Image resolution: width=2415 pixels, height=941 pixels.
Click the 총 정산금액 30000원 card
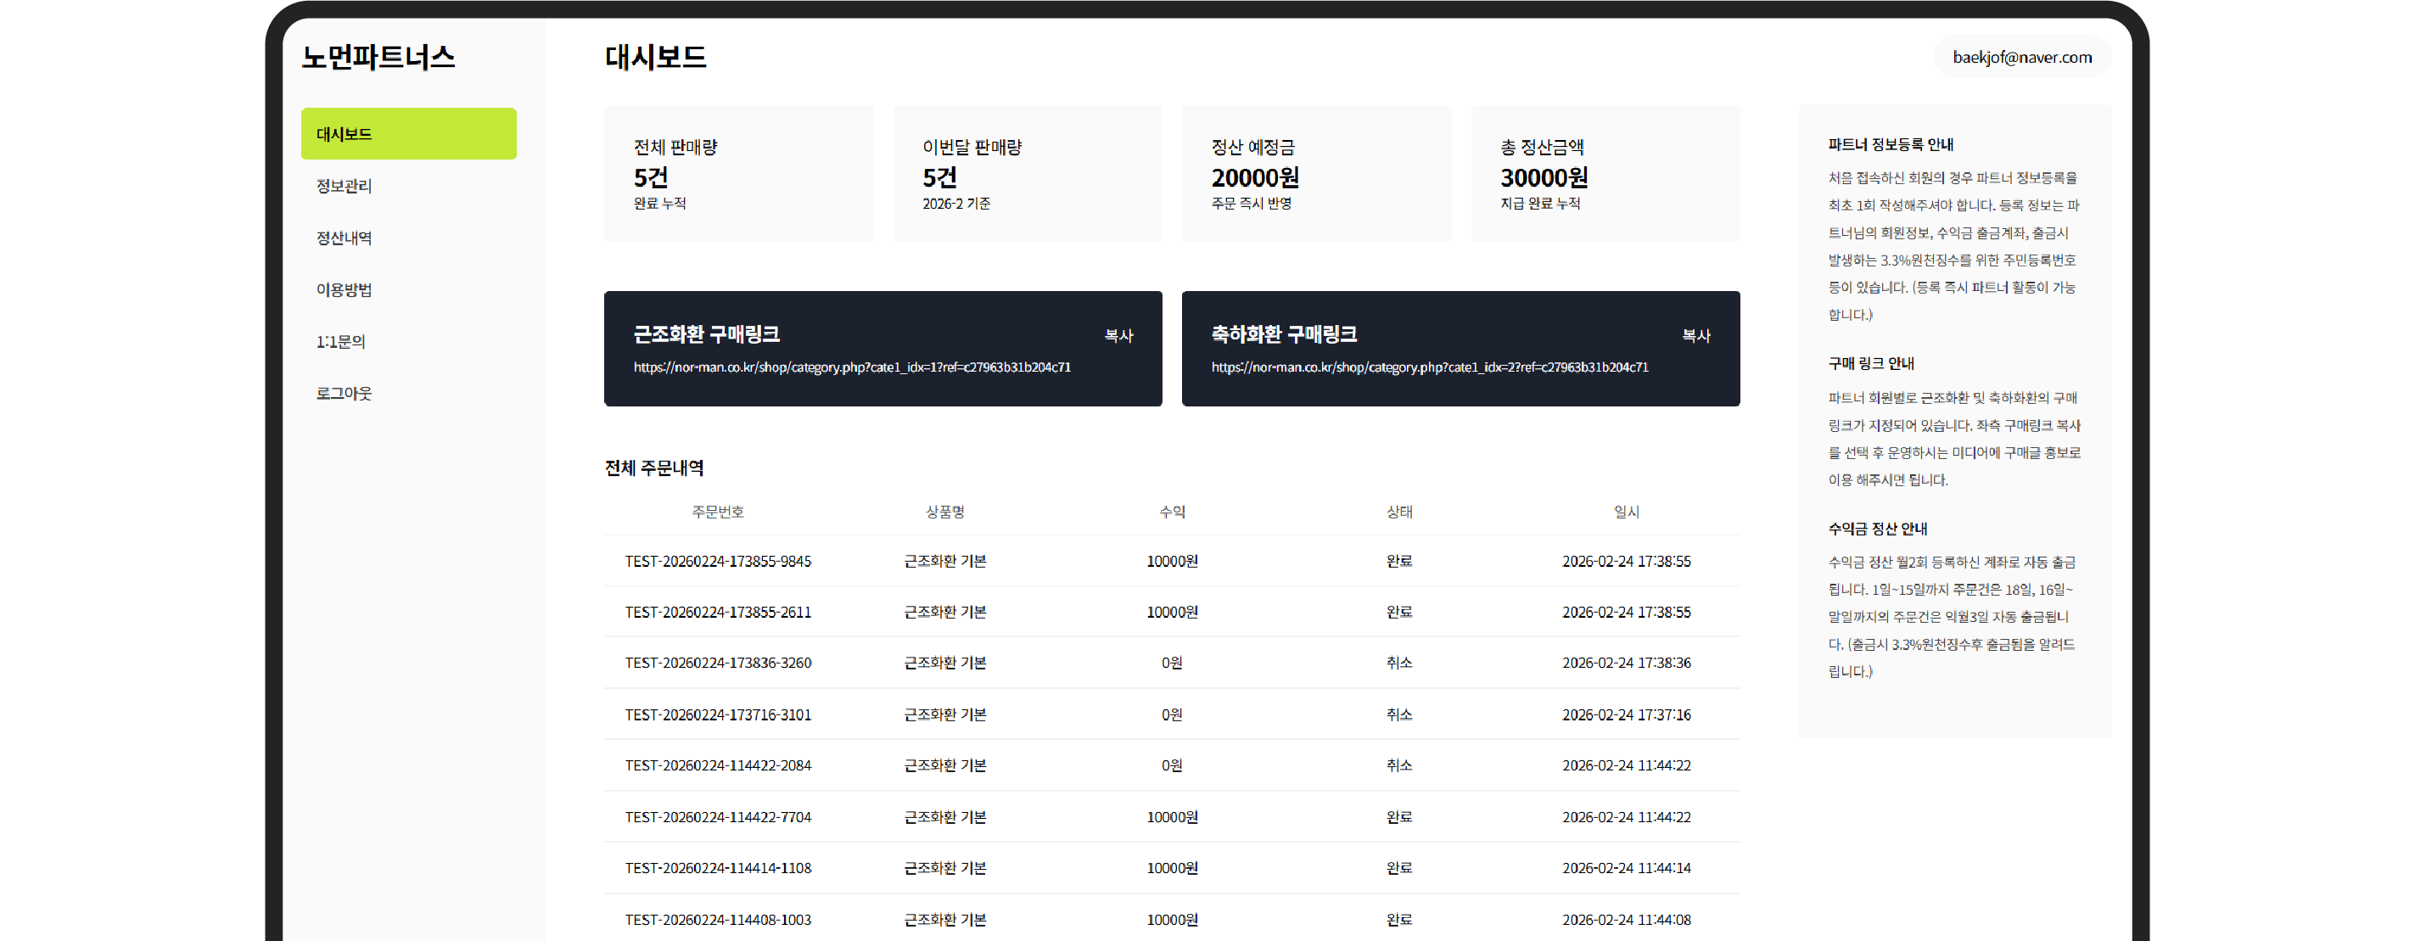coord(1605,173)
